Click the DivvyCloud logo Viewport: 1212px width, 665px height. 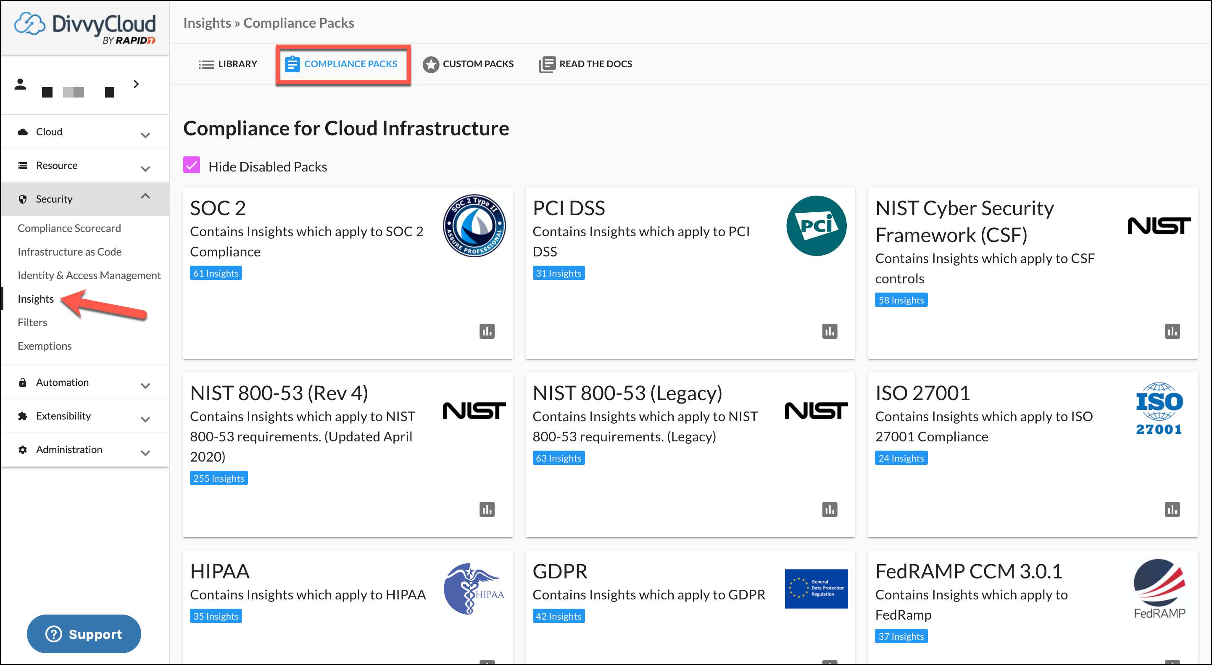pos(85,27)
